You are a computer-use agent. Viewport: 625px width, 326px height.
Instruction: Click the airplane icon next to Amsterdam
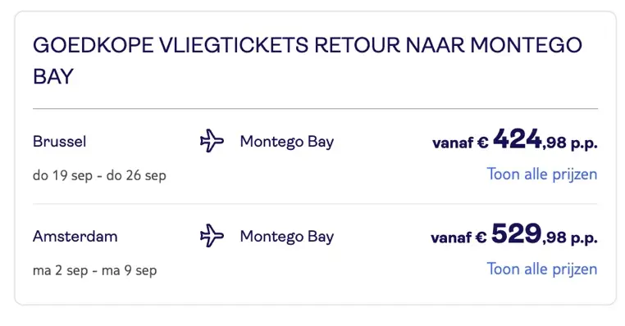212,236
